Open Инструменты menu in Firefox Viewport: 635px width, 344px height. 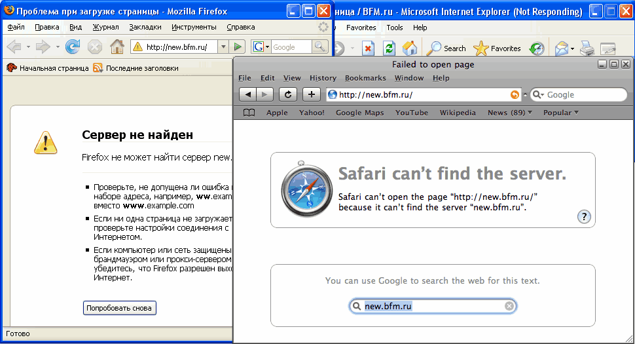point(194,27)
